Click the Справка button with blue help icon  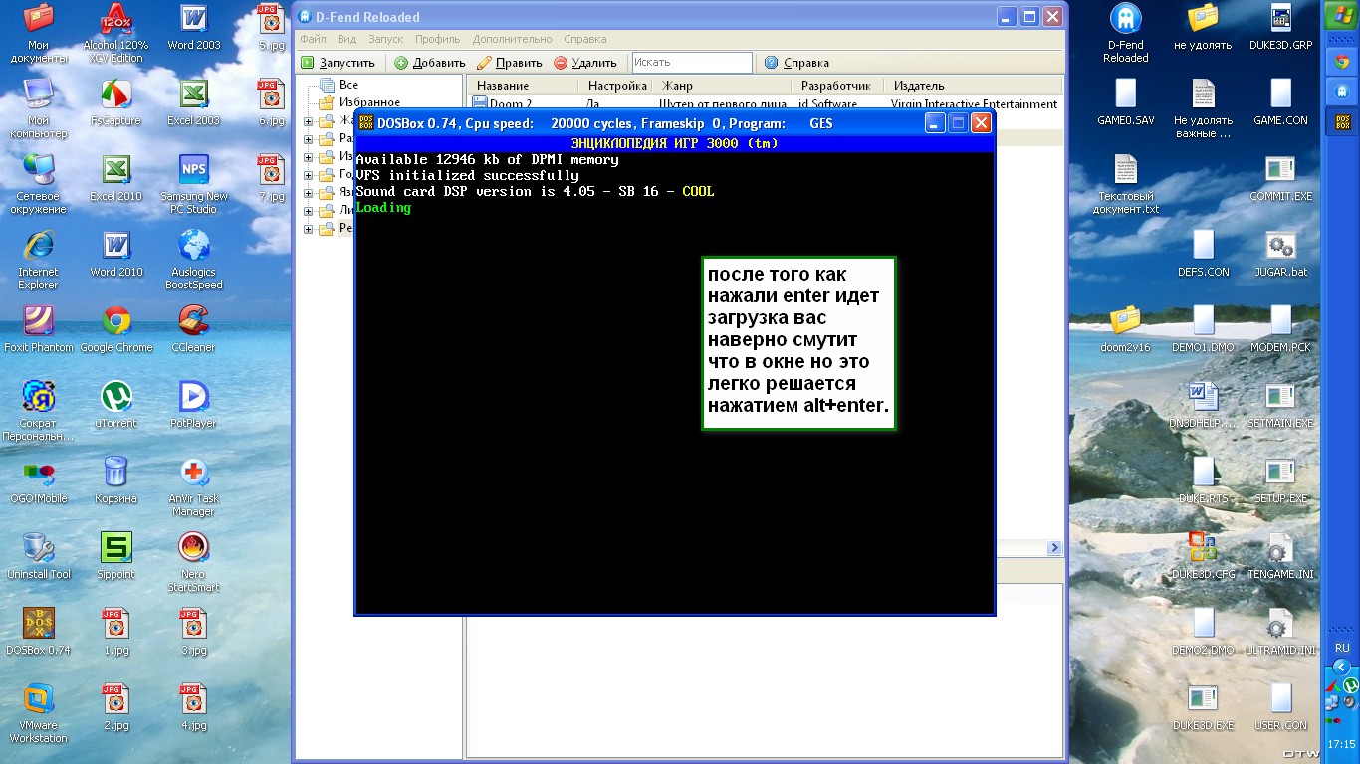click(796, 63)
